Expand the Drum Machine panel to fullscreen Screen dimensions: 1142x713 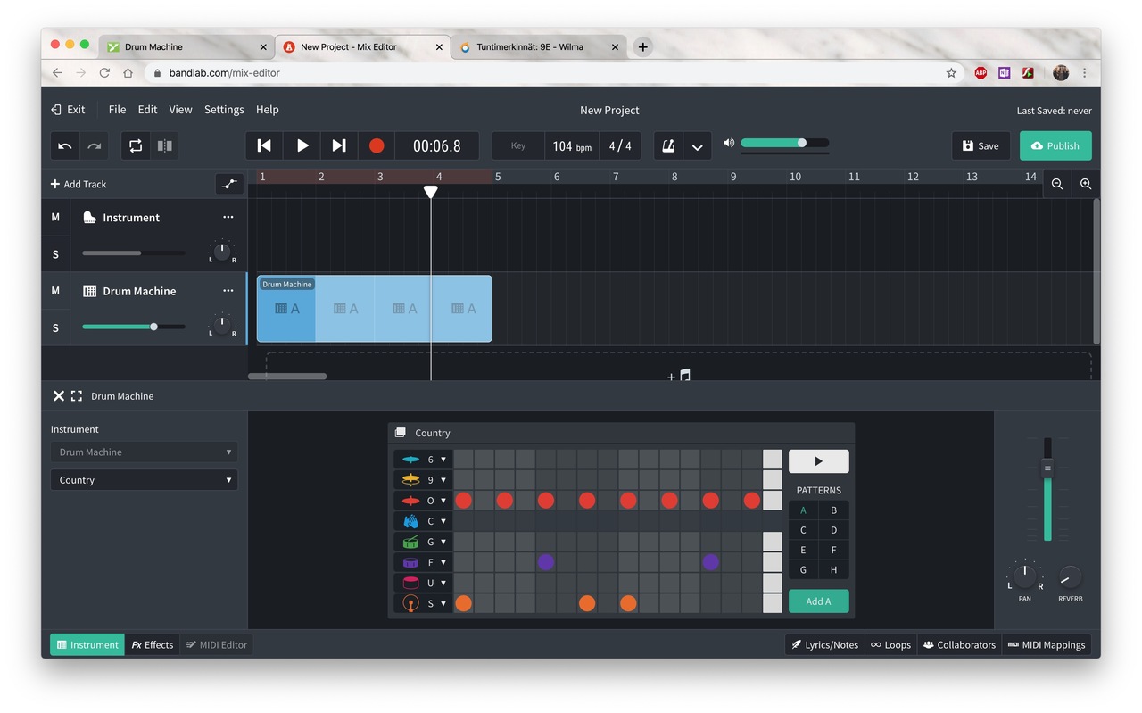tap(77, 396)
